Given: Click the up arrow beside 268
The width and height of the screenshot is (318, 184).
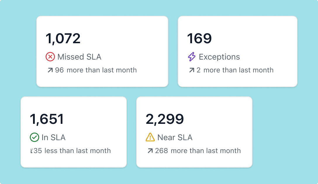Looking at the screenshot, I should click(x=150, y=151).
